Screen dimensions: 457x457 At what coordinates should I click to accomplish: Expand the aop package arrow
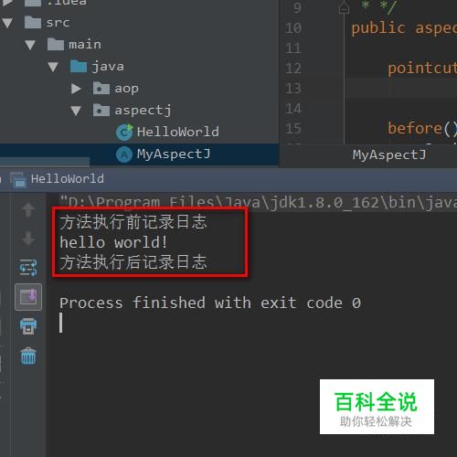point(76,89)
